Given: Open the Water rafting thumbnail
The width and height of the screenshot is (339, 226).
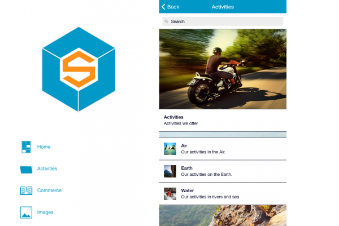Looking at the screenshot, I should 170,194.
